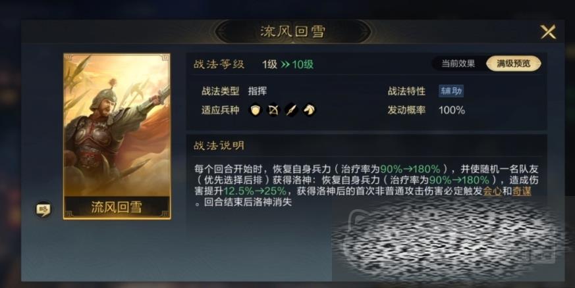This screenshot has width=575, height=288.
Task: Click the 流风回雪 title at the top
Action: pos(292,32)
